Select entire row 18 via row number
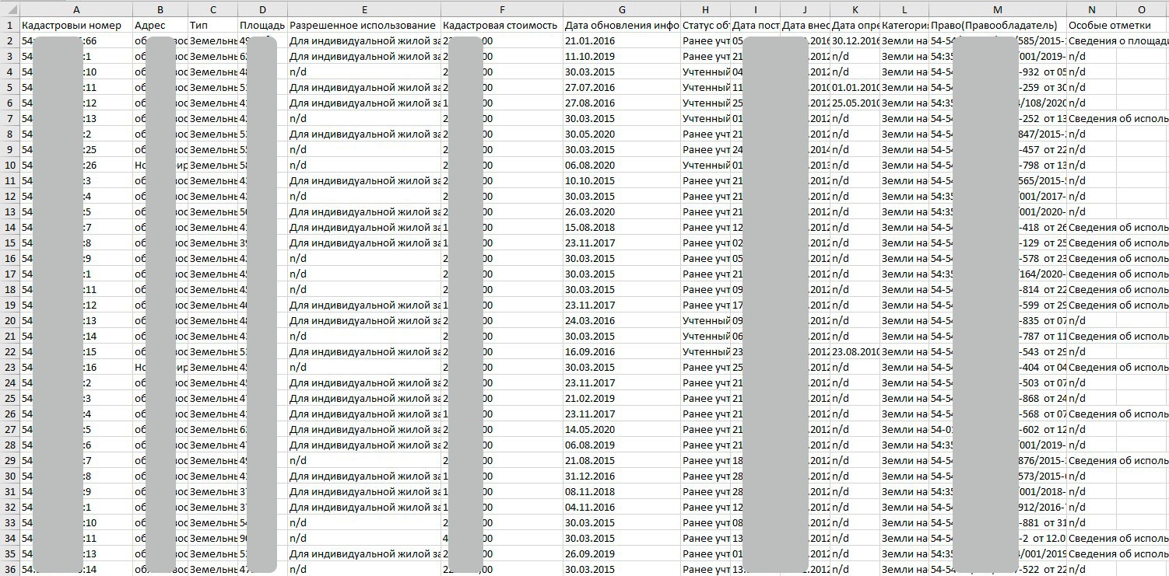This screenshot has height=576, width=1169. 10,289
